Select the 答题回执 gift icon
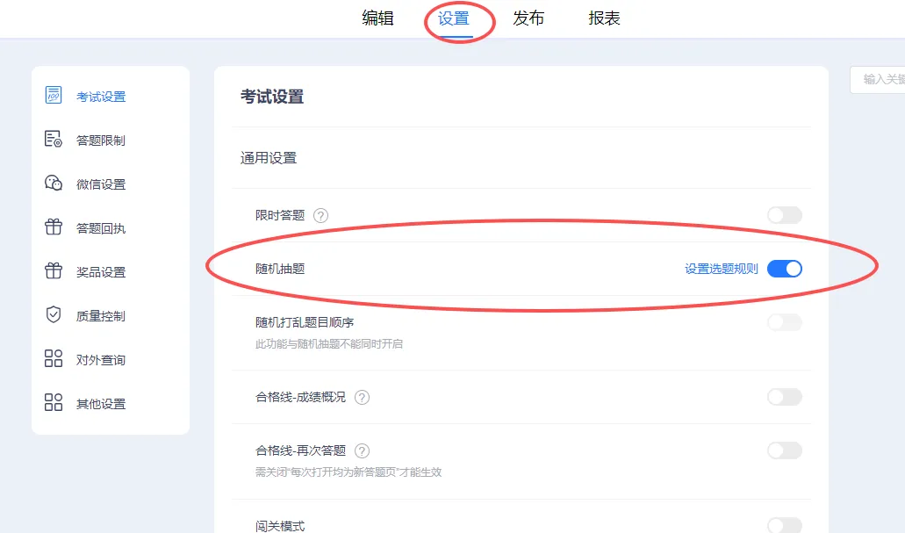The width and height of the screenshot is (905, 533). [x=53, y=227]
